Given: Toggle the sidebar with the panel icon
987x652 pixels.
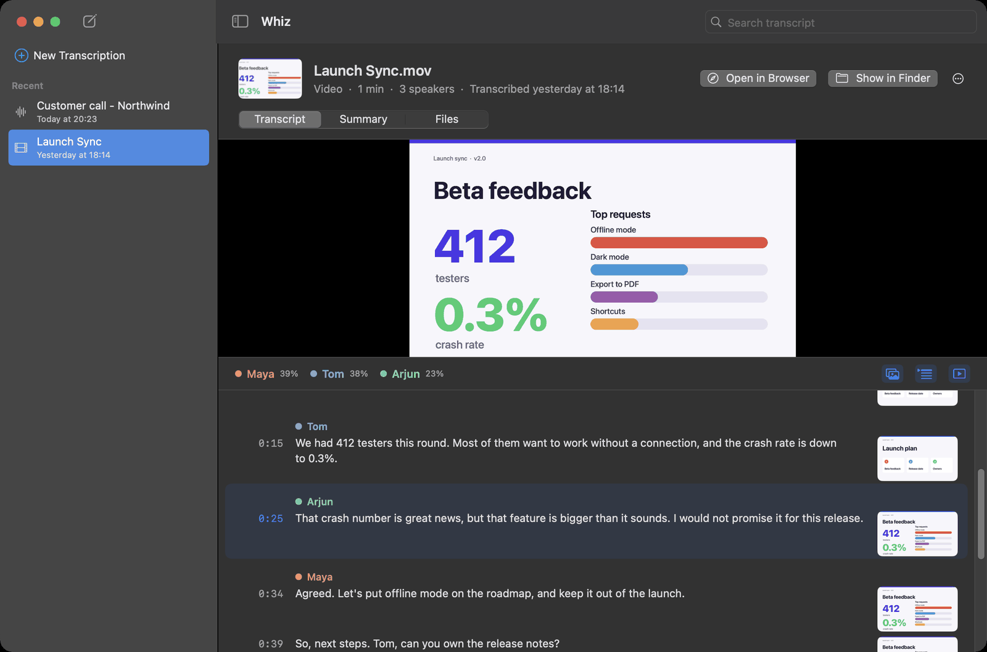Looking at the screenshot, I should click(x=240, y=22).
